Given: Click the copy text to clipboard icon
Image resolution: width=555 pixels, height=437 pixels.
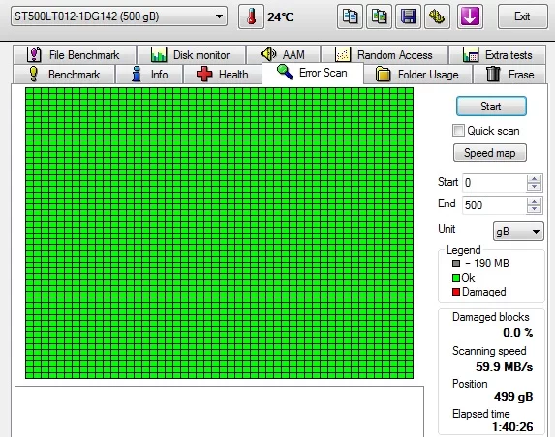Looking at the screenshot, I should pyautogui.click(x=350, y=16).
